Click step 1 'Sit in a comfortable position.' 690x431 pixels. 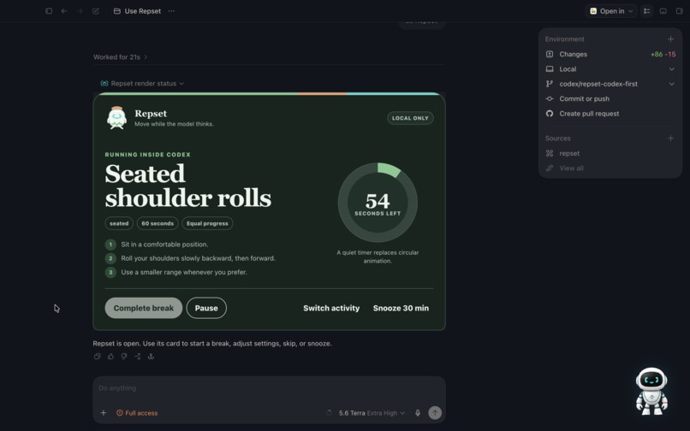(x=164, y=244)
